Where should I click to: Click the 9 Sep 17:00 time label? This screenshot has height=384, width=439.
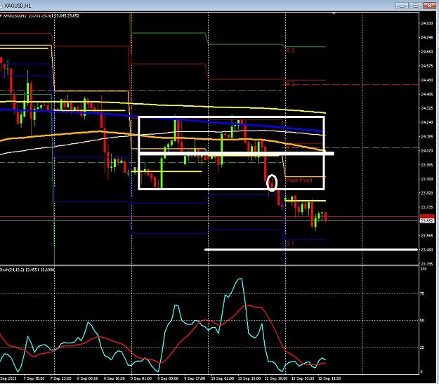click(196, 378)
